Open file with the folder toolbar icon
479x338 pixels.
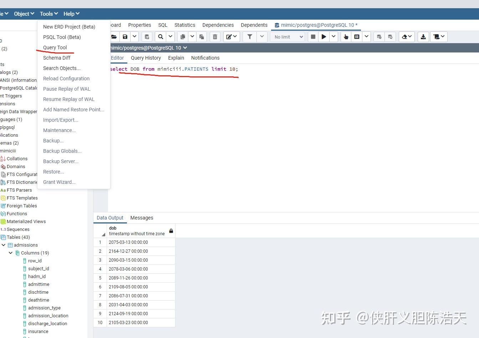pos(114,37)
